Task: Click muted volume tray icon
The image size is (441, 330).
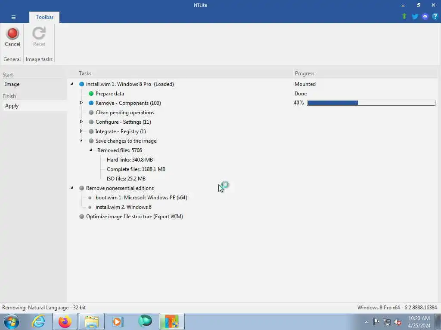Action: (398, 322)
